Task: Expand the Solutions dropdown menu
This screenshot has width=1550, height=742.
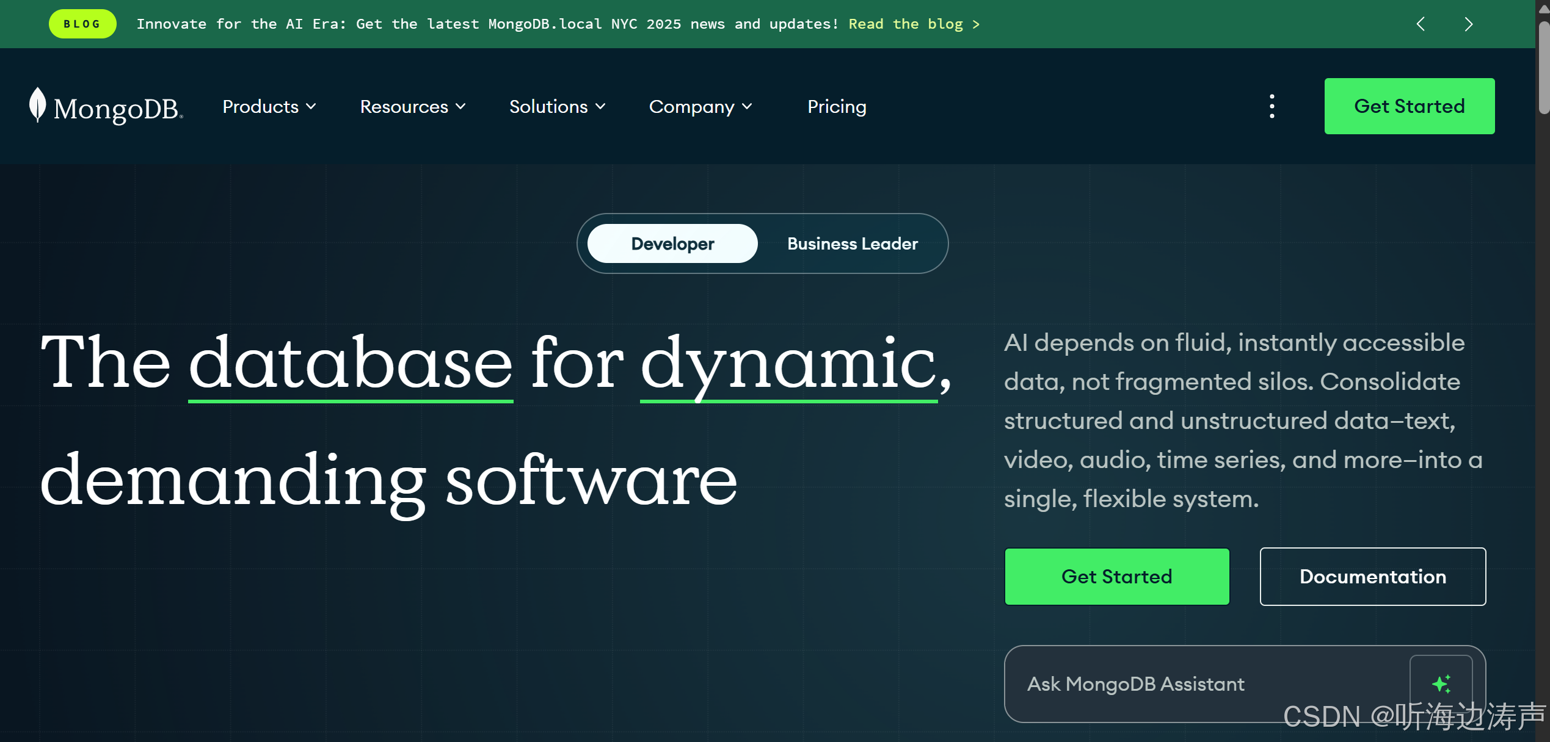Action: pos(556,107)
